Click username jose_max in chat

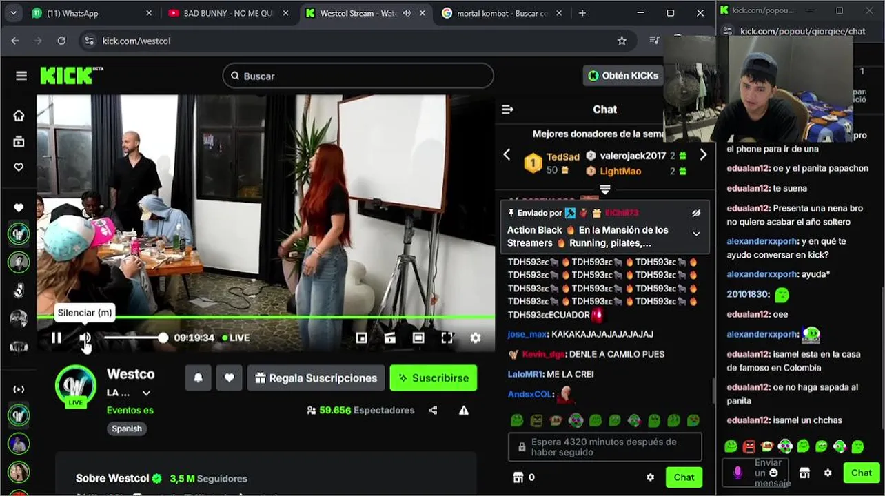click(527, 334)
